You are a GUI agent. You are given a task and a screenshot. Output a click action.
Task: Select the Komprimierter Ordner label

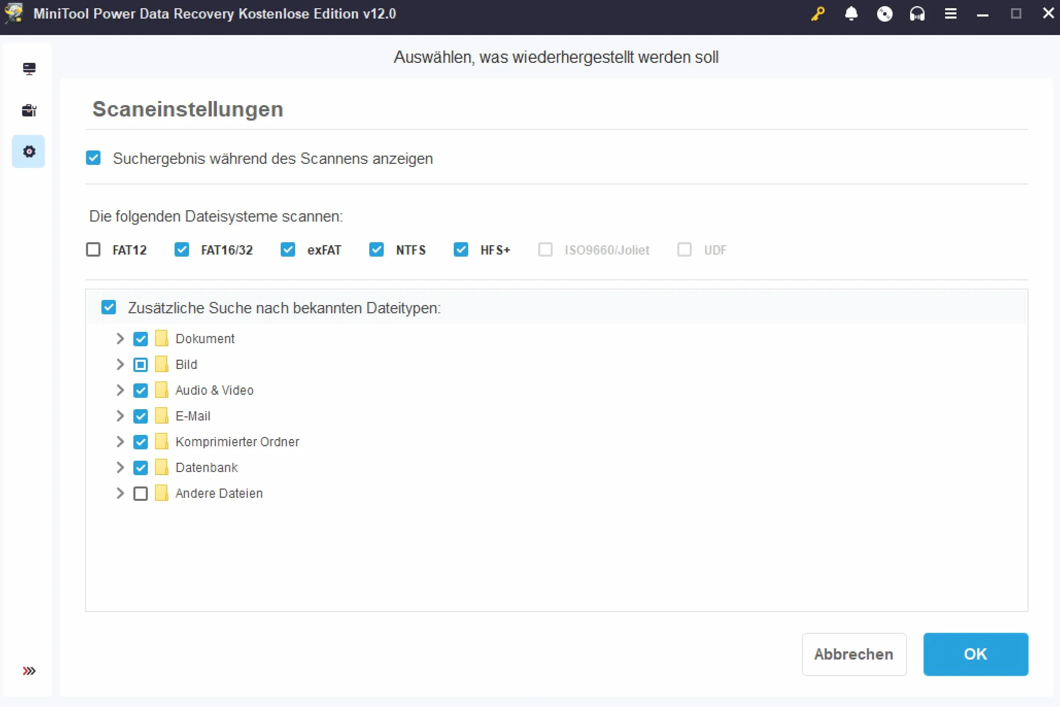237,442
